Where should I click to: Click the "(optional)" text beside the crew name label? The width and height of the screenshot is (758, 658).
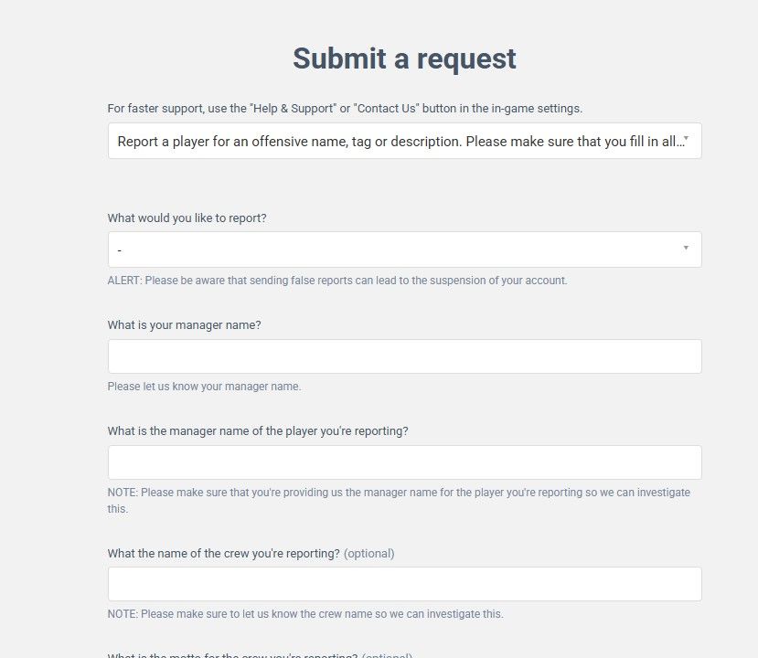[x=369, y=554]
